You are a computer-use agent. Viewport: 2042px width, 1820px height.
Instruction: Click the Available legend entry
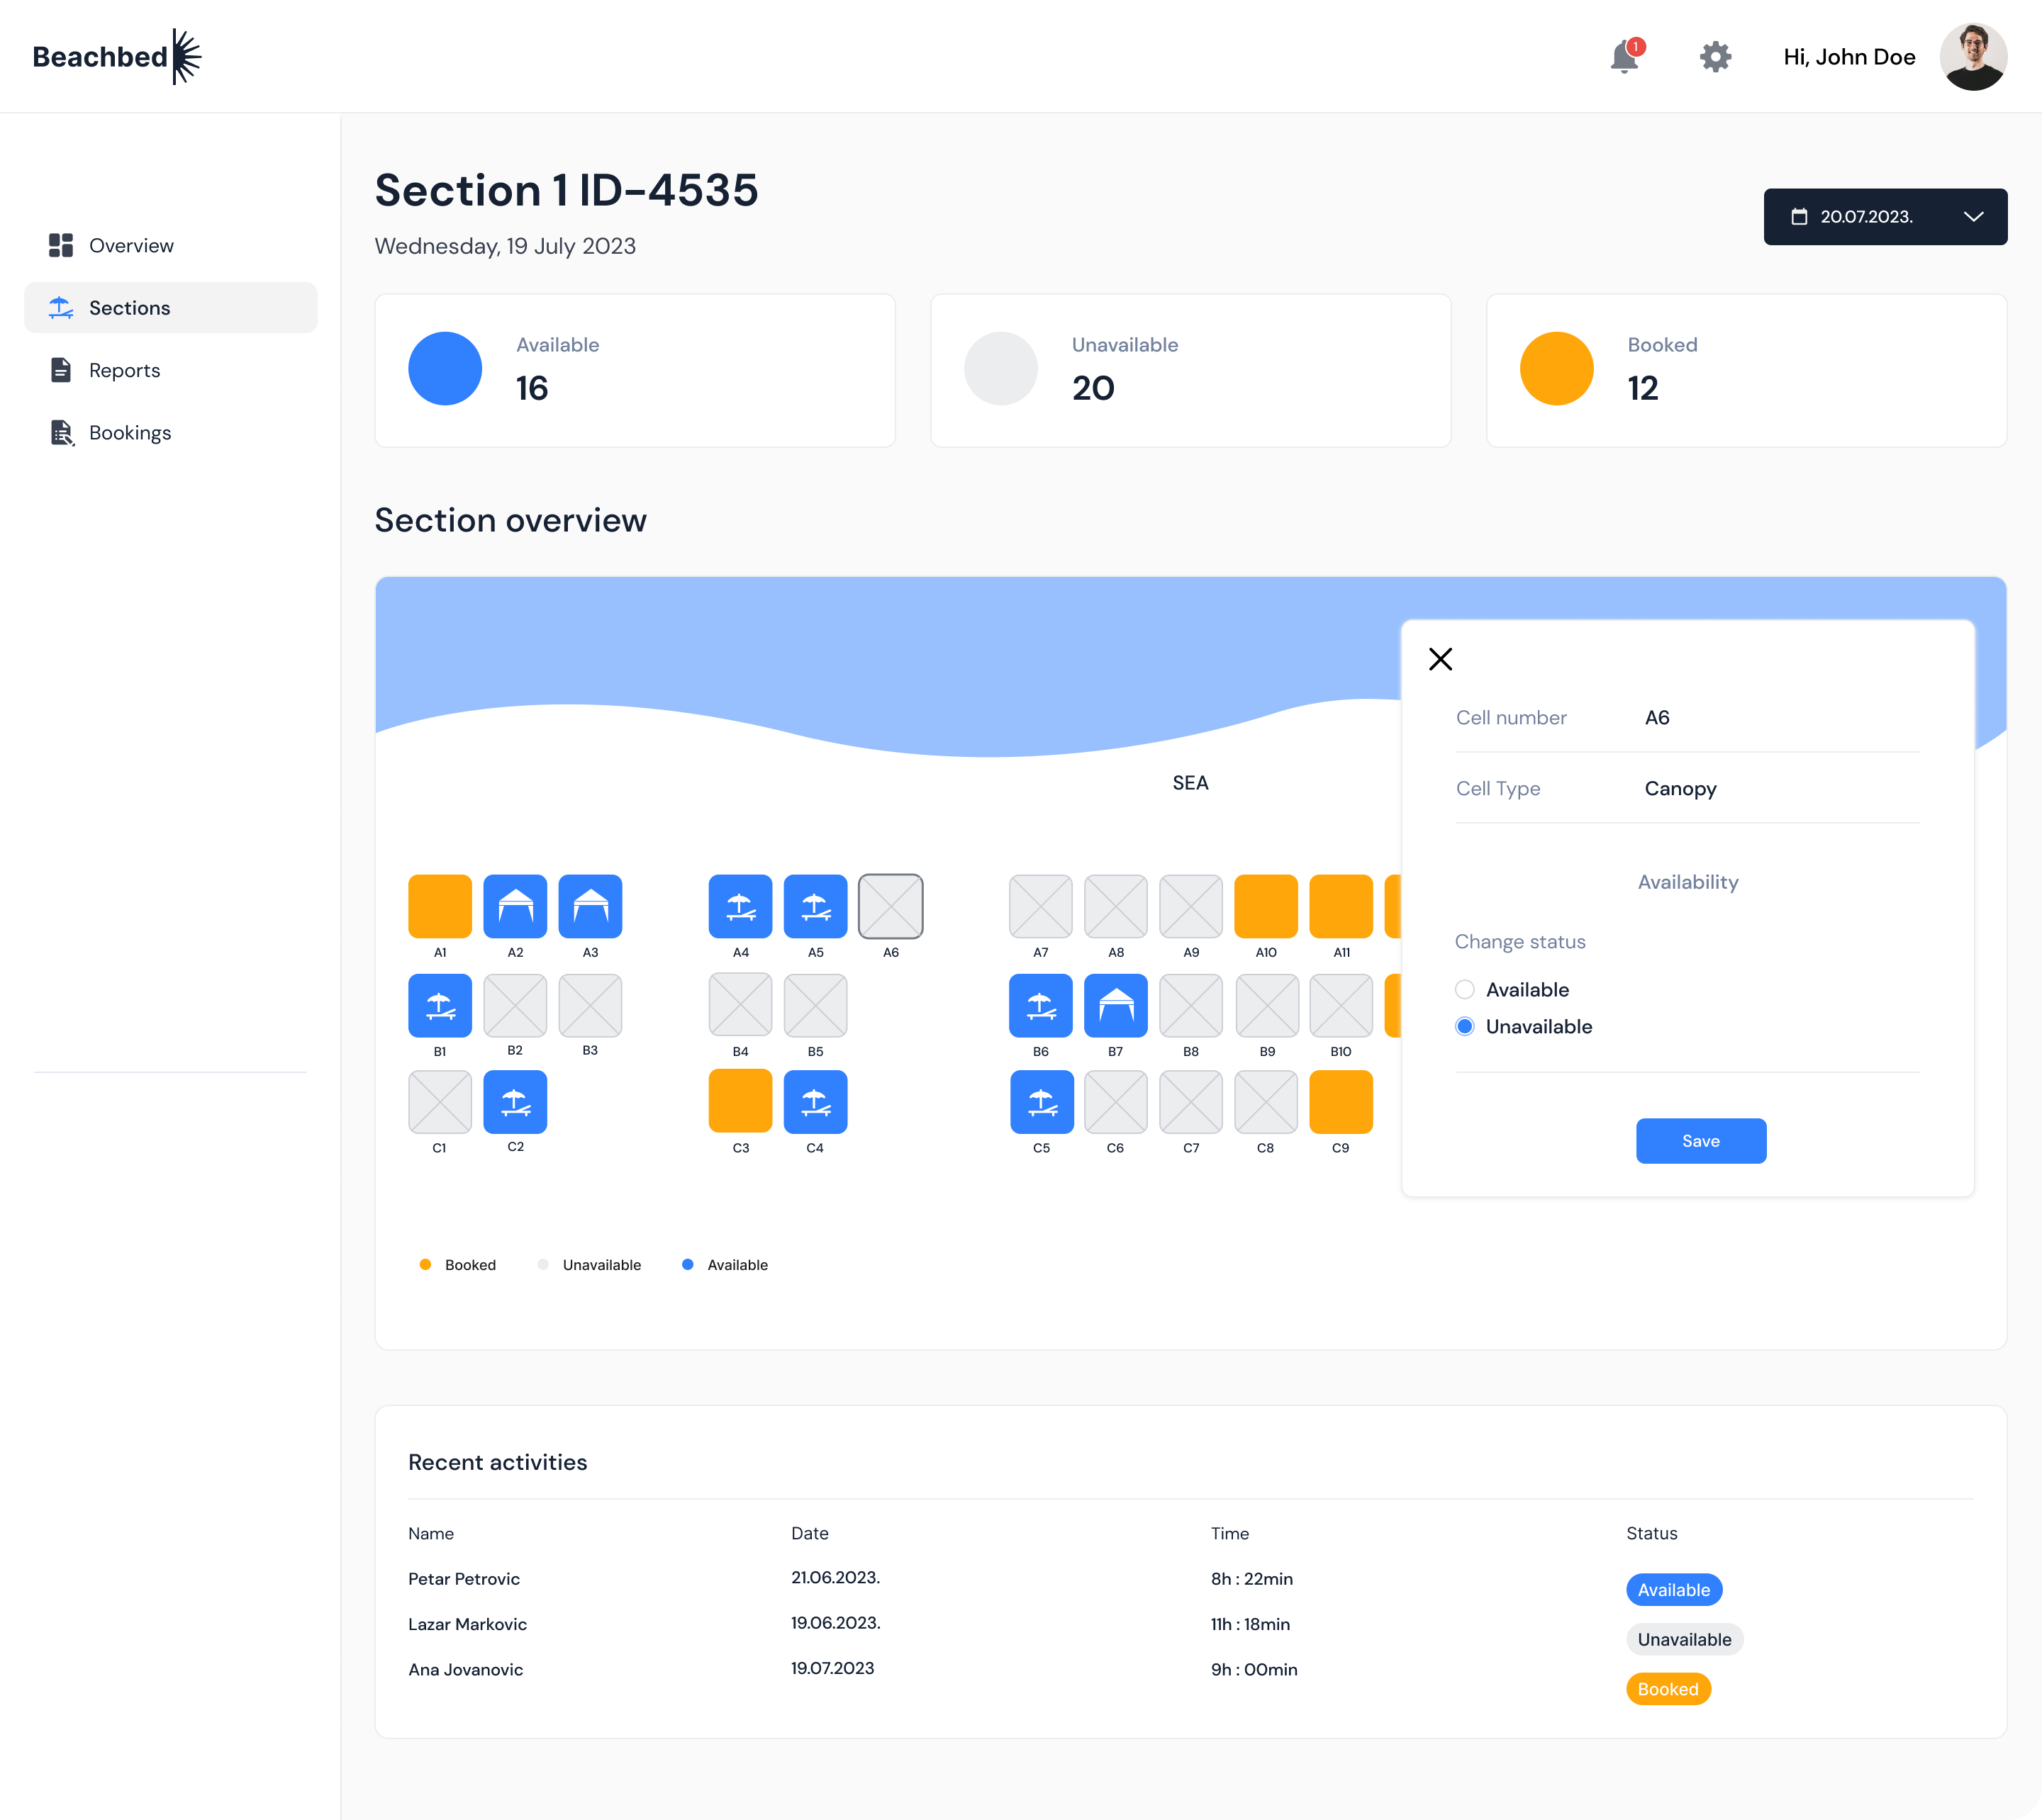[x=725, y=1265]
